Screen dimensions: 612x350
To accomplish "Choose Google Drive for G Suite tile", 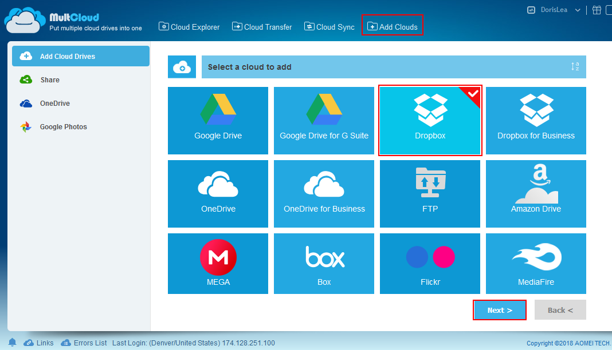I will [324, 120].
